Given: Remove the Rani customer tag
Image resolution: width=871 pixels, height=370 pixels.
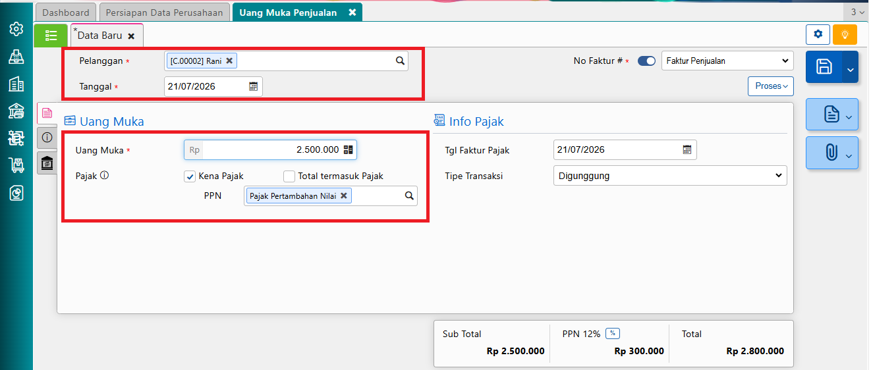Looking at the screenshot, I should pos(229,61).
